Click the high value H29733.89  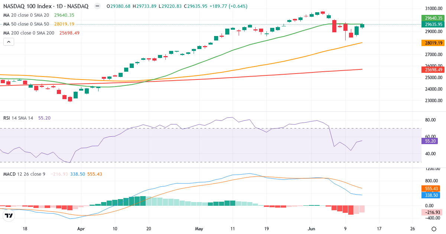pyautogui.click(x=145, y=6)
